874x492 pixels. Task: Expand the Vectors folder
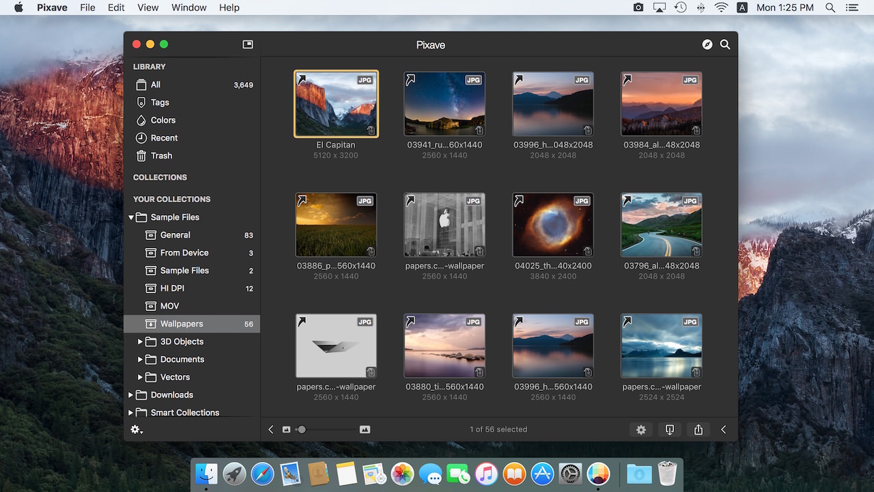pyautogui.click(x=141, y=377)
